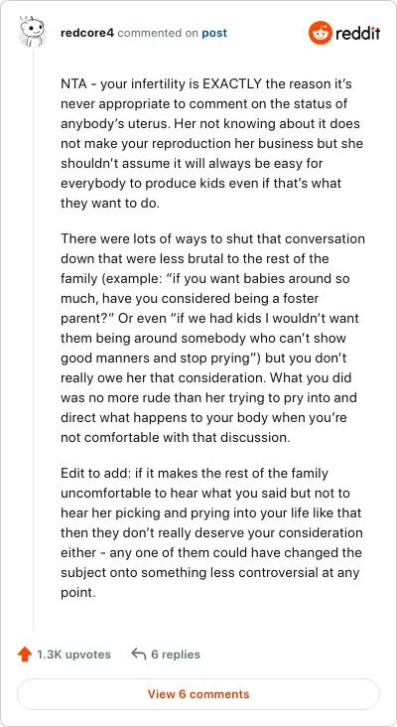This screenshot has width=397, height=727.
Task: Click the "commented on" text
Action: pos(158,33)
